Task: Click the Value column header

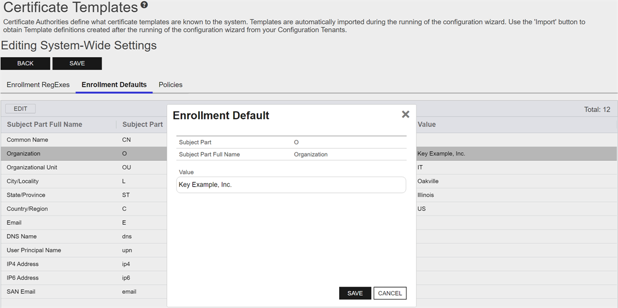Action: [427, 124]
